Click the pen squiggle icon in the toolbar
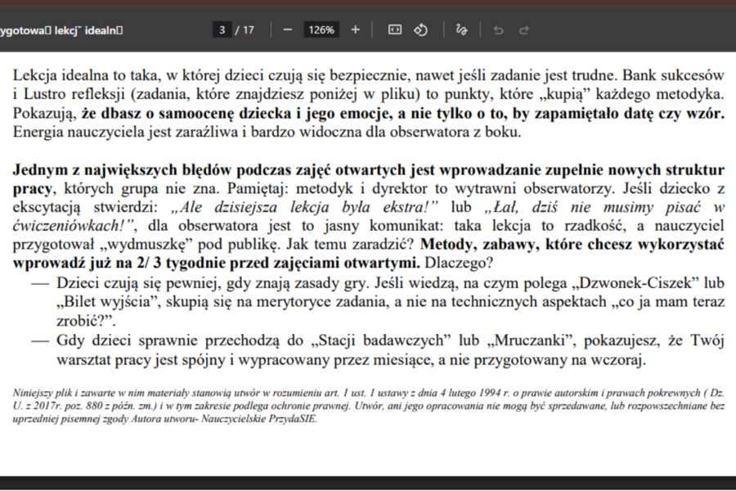736x491 pixels. 460,29
